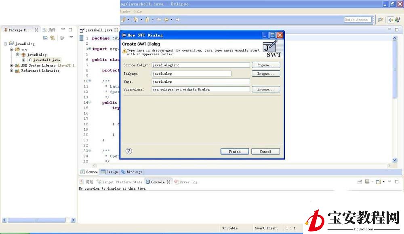Maximize the Package Explorer panel

click(x=70, y=29)
